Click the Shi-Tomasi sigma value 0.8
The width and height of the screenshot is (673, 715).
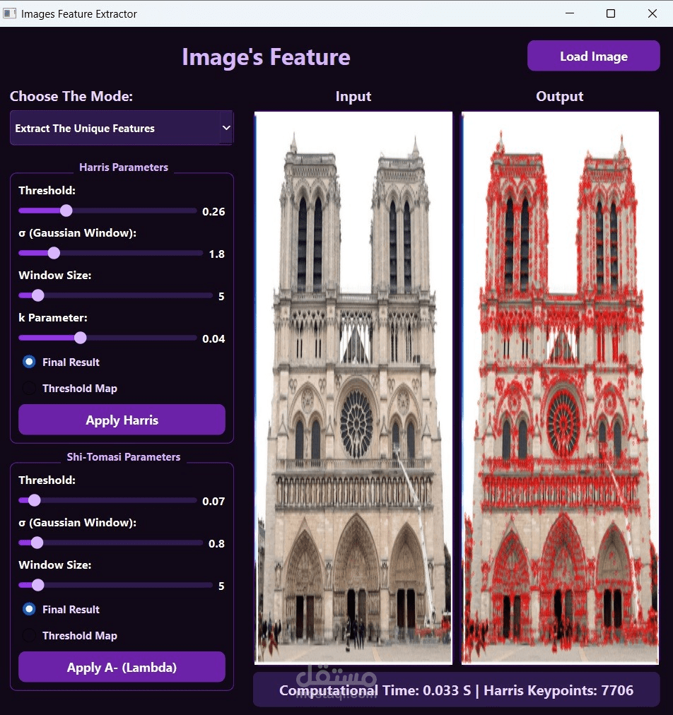point(217,543)
